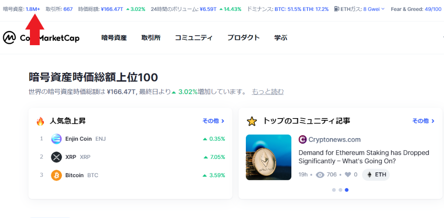Click the star icon beside トップのコミュニティ記事
Image resolution: width=444 pixels, height=218 pixels.
[251, 121]
